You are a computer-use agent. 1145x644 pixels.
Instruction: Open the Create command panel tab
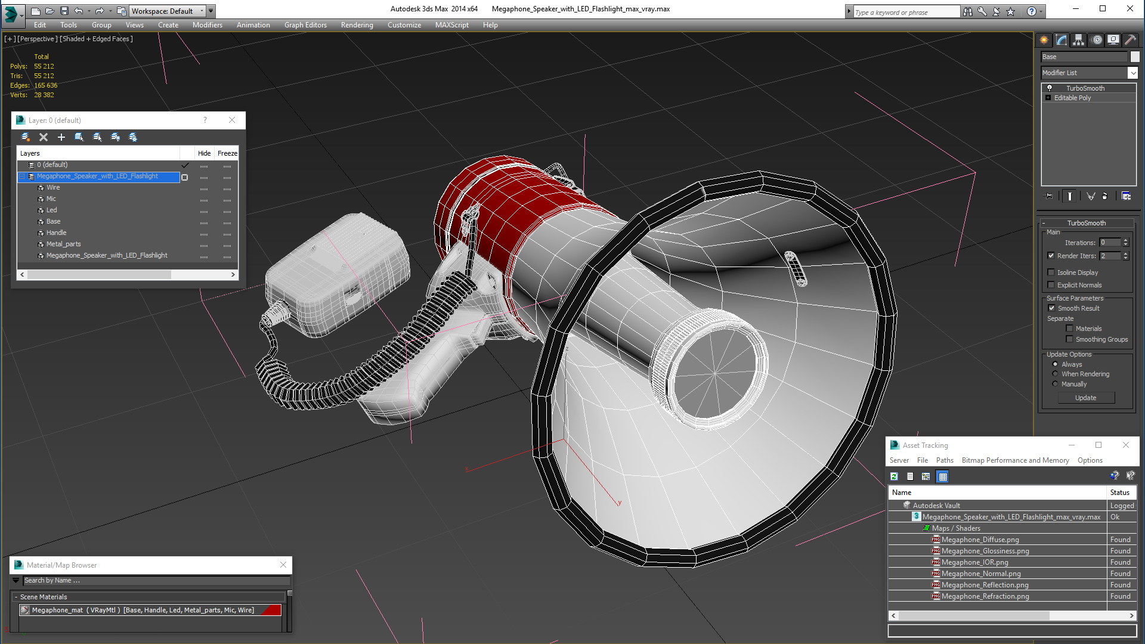click(x=1044, y=40)
